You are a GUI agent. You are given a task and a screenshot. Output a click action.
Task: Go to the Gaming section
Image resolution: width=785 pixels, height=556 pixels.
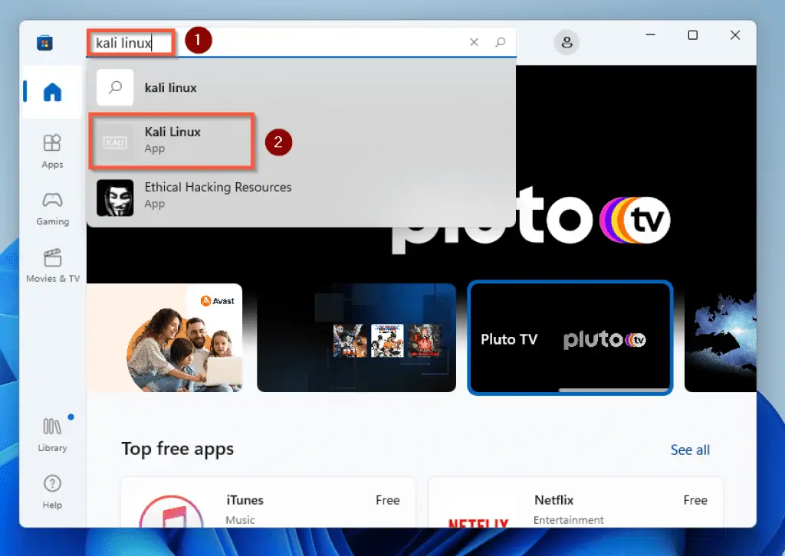52,208
